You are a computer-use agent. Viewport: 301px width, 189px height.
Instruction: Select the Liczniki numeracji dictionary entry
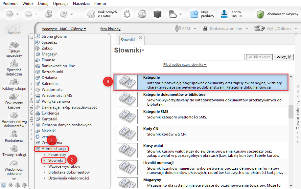(x=201, y=168)
